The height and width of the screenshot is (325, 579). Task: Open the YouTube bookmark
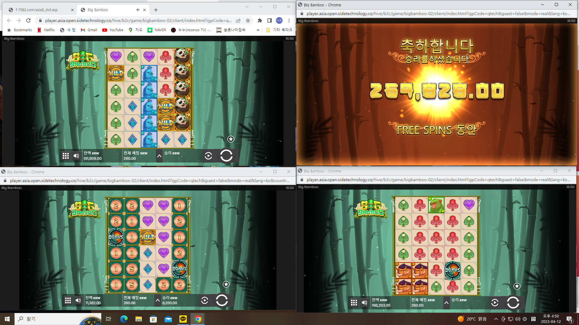[113, 30]
